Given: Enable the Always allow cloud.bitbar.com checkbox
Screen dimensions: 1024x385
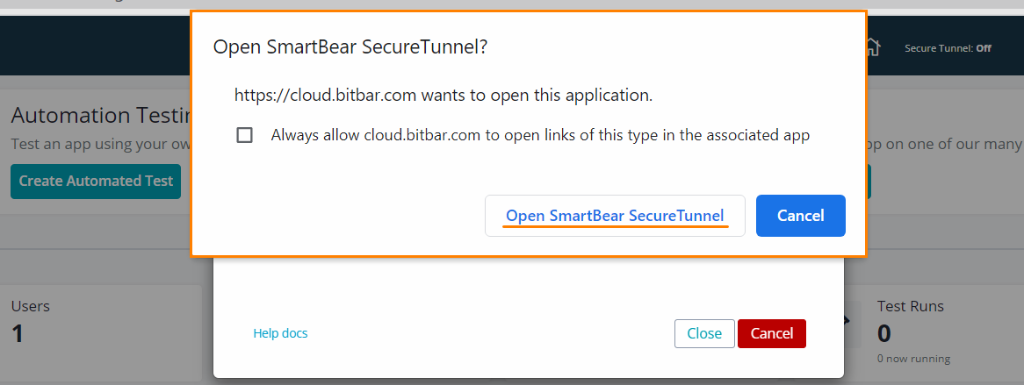Looking at the screenshot, I should (x=245, y=135).
